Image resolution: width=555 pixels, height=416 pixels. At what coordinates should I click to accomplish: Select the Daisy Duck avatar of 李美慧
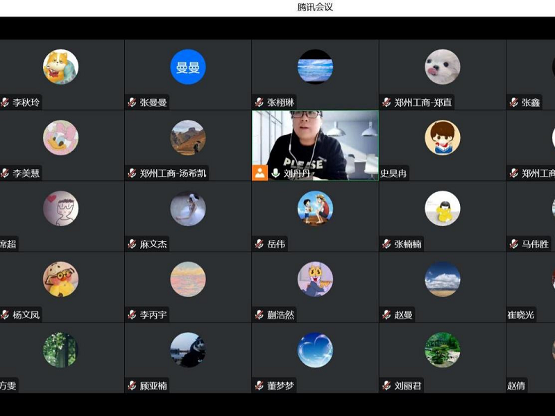click(x=60, y=137)
